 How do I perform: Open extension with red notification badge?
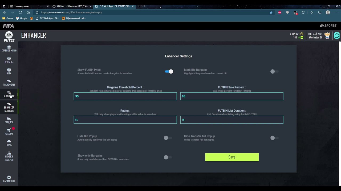coord(295,12)
